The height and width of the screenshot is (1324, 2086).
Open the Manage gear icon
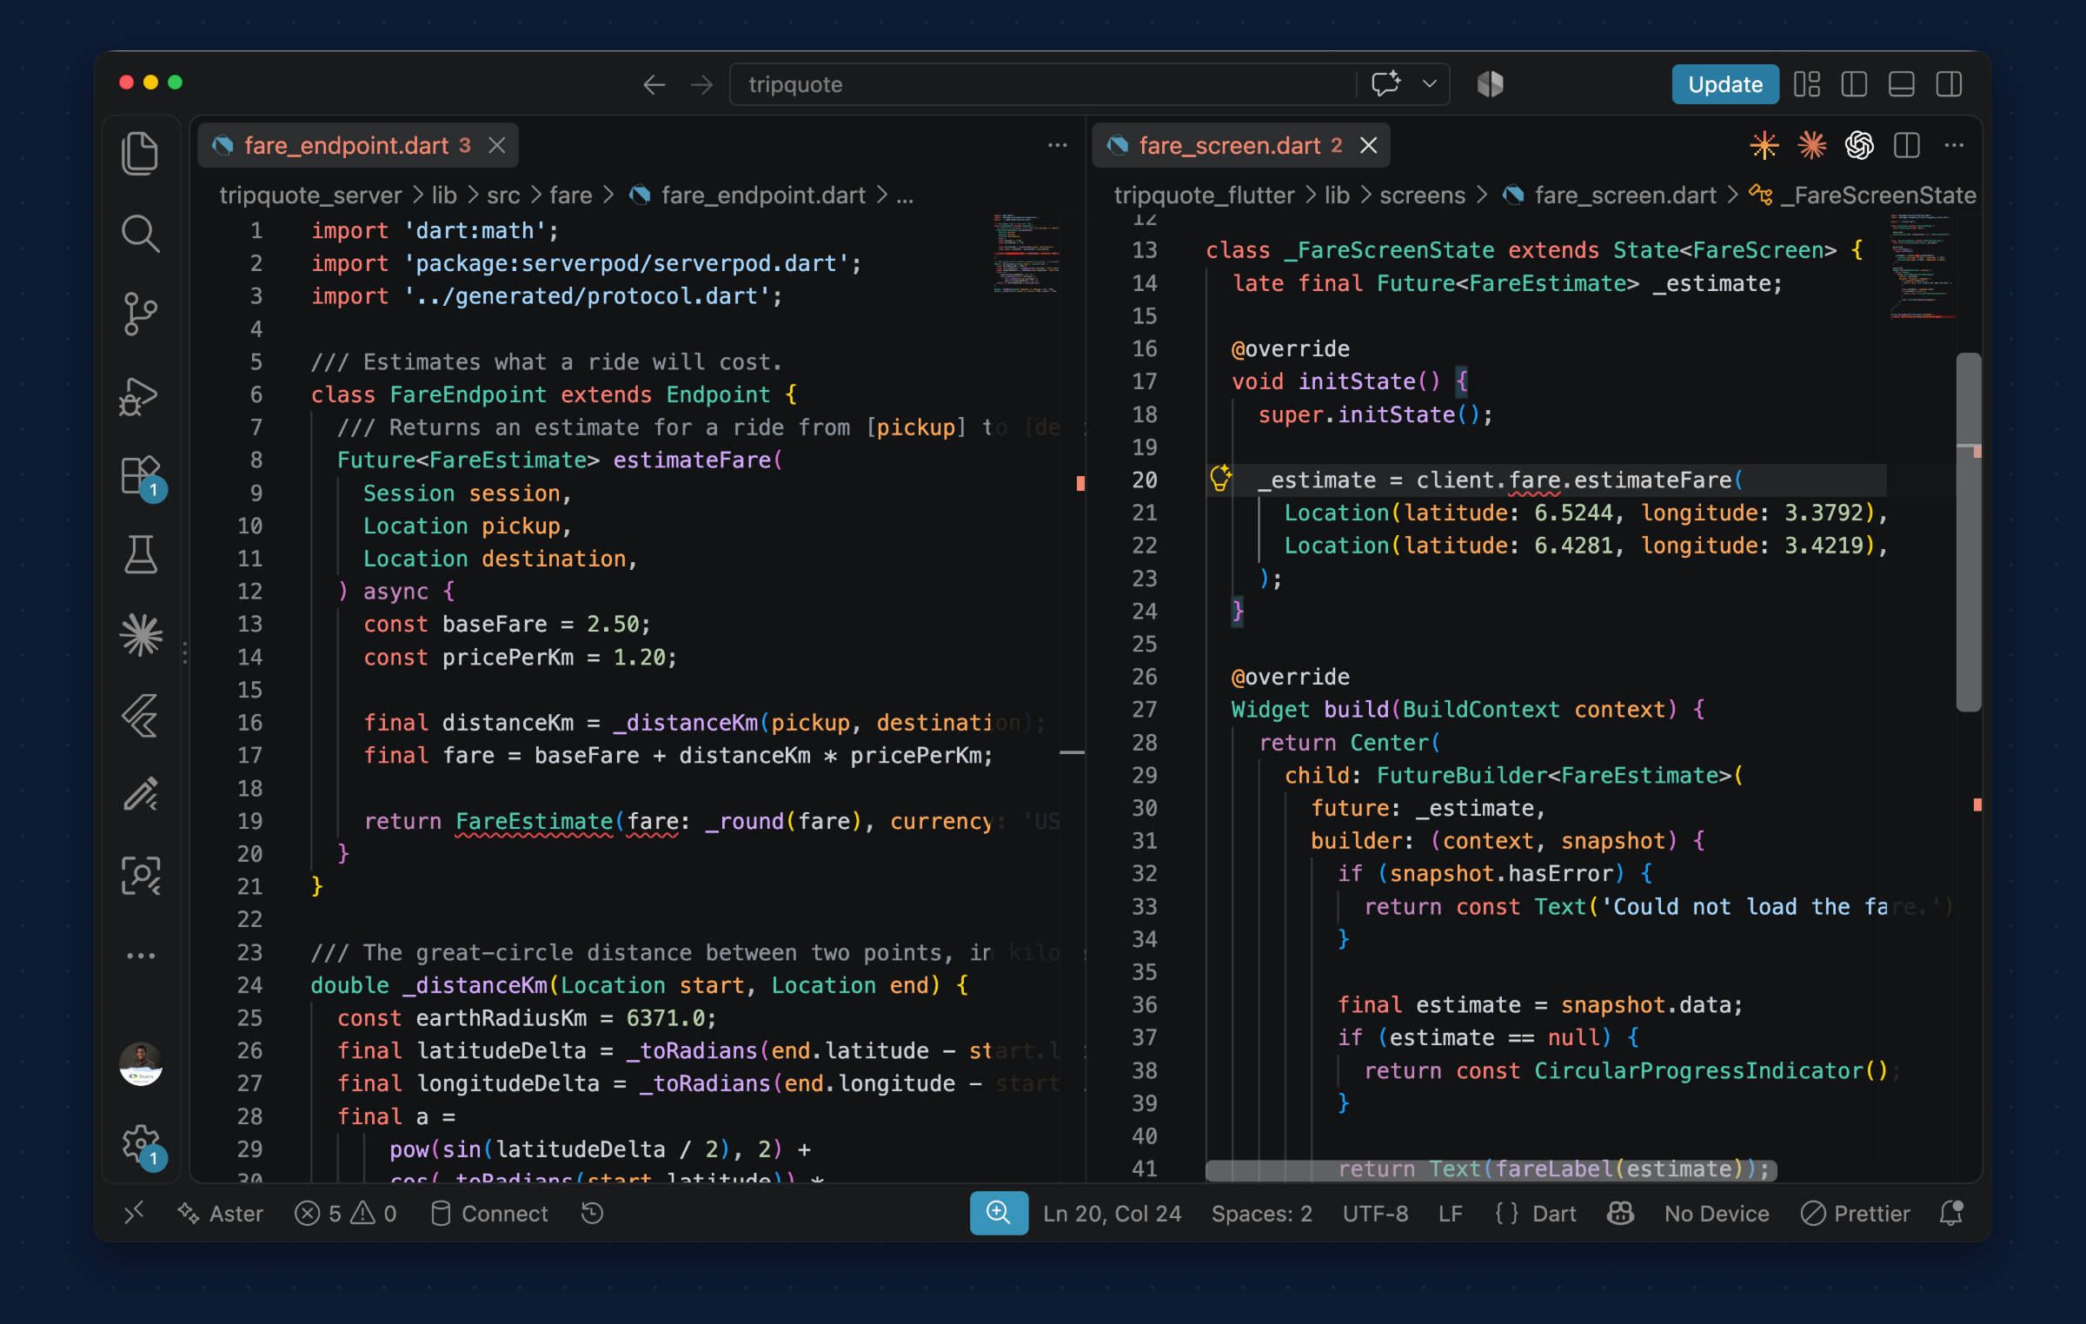143,1145
